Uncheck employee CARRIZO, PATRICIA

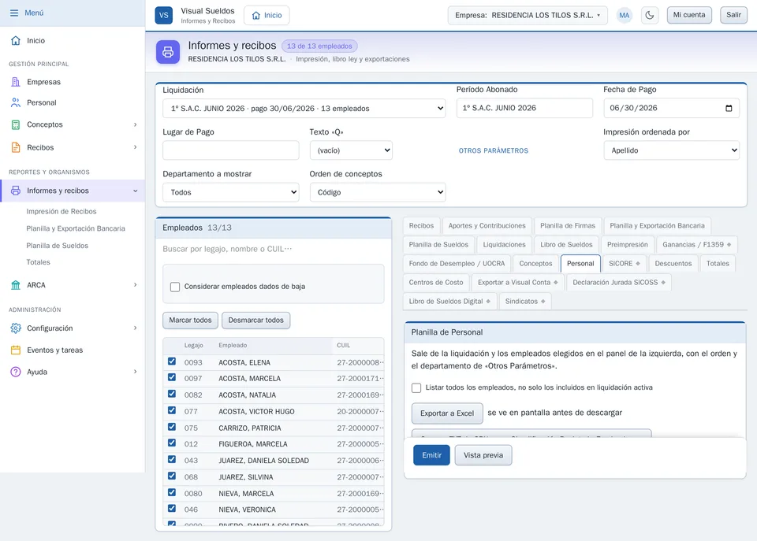[172, 427]
